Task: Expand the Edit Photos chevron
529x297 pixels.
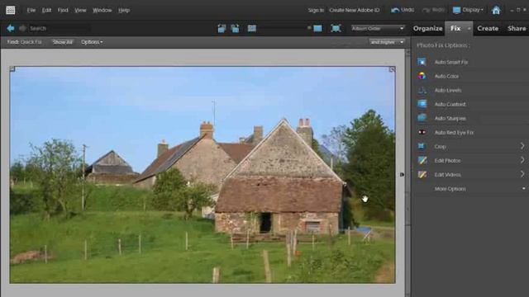Action: tap(522, 160)
